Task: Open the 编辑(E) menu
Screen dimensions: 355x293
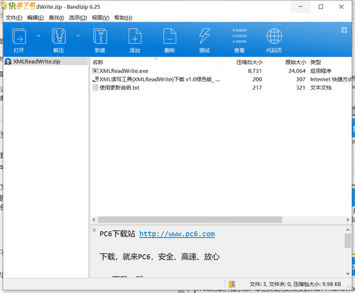Action: point(35,17)
